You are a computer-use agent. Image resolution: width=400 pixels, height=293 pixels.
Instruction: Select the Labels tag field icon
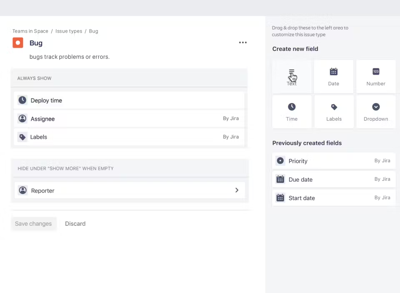(x=334, y=107)
